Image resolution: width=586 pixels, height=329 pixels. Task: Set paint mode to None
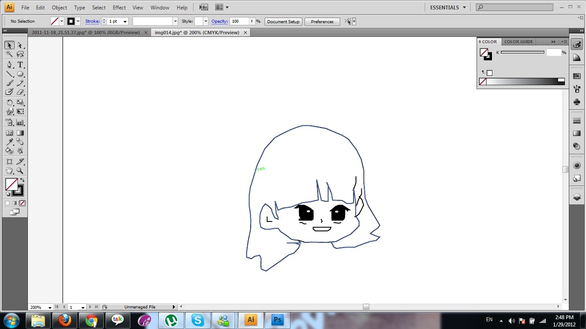click(x=22, y=203)
